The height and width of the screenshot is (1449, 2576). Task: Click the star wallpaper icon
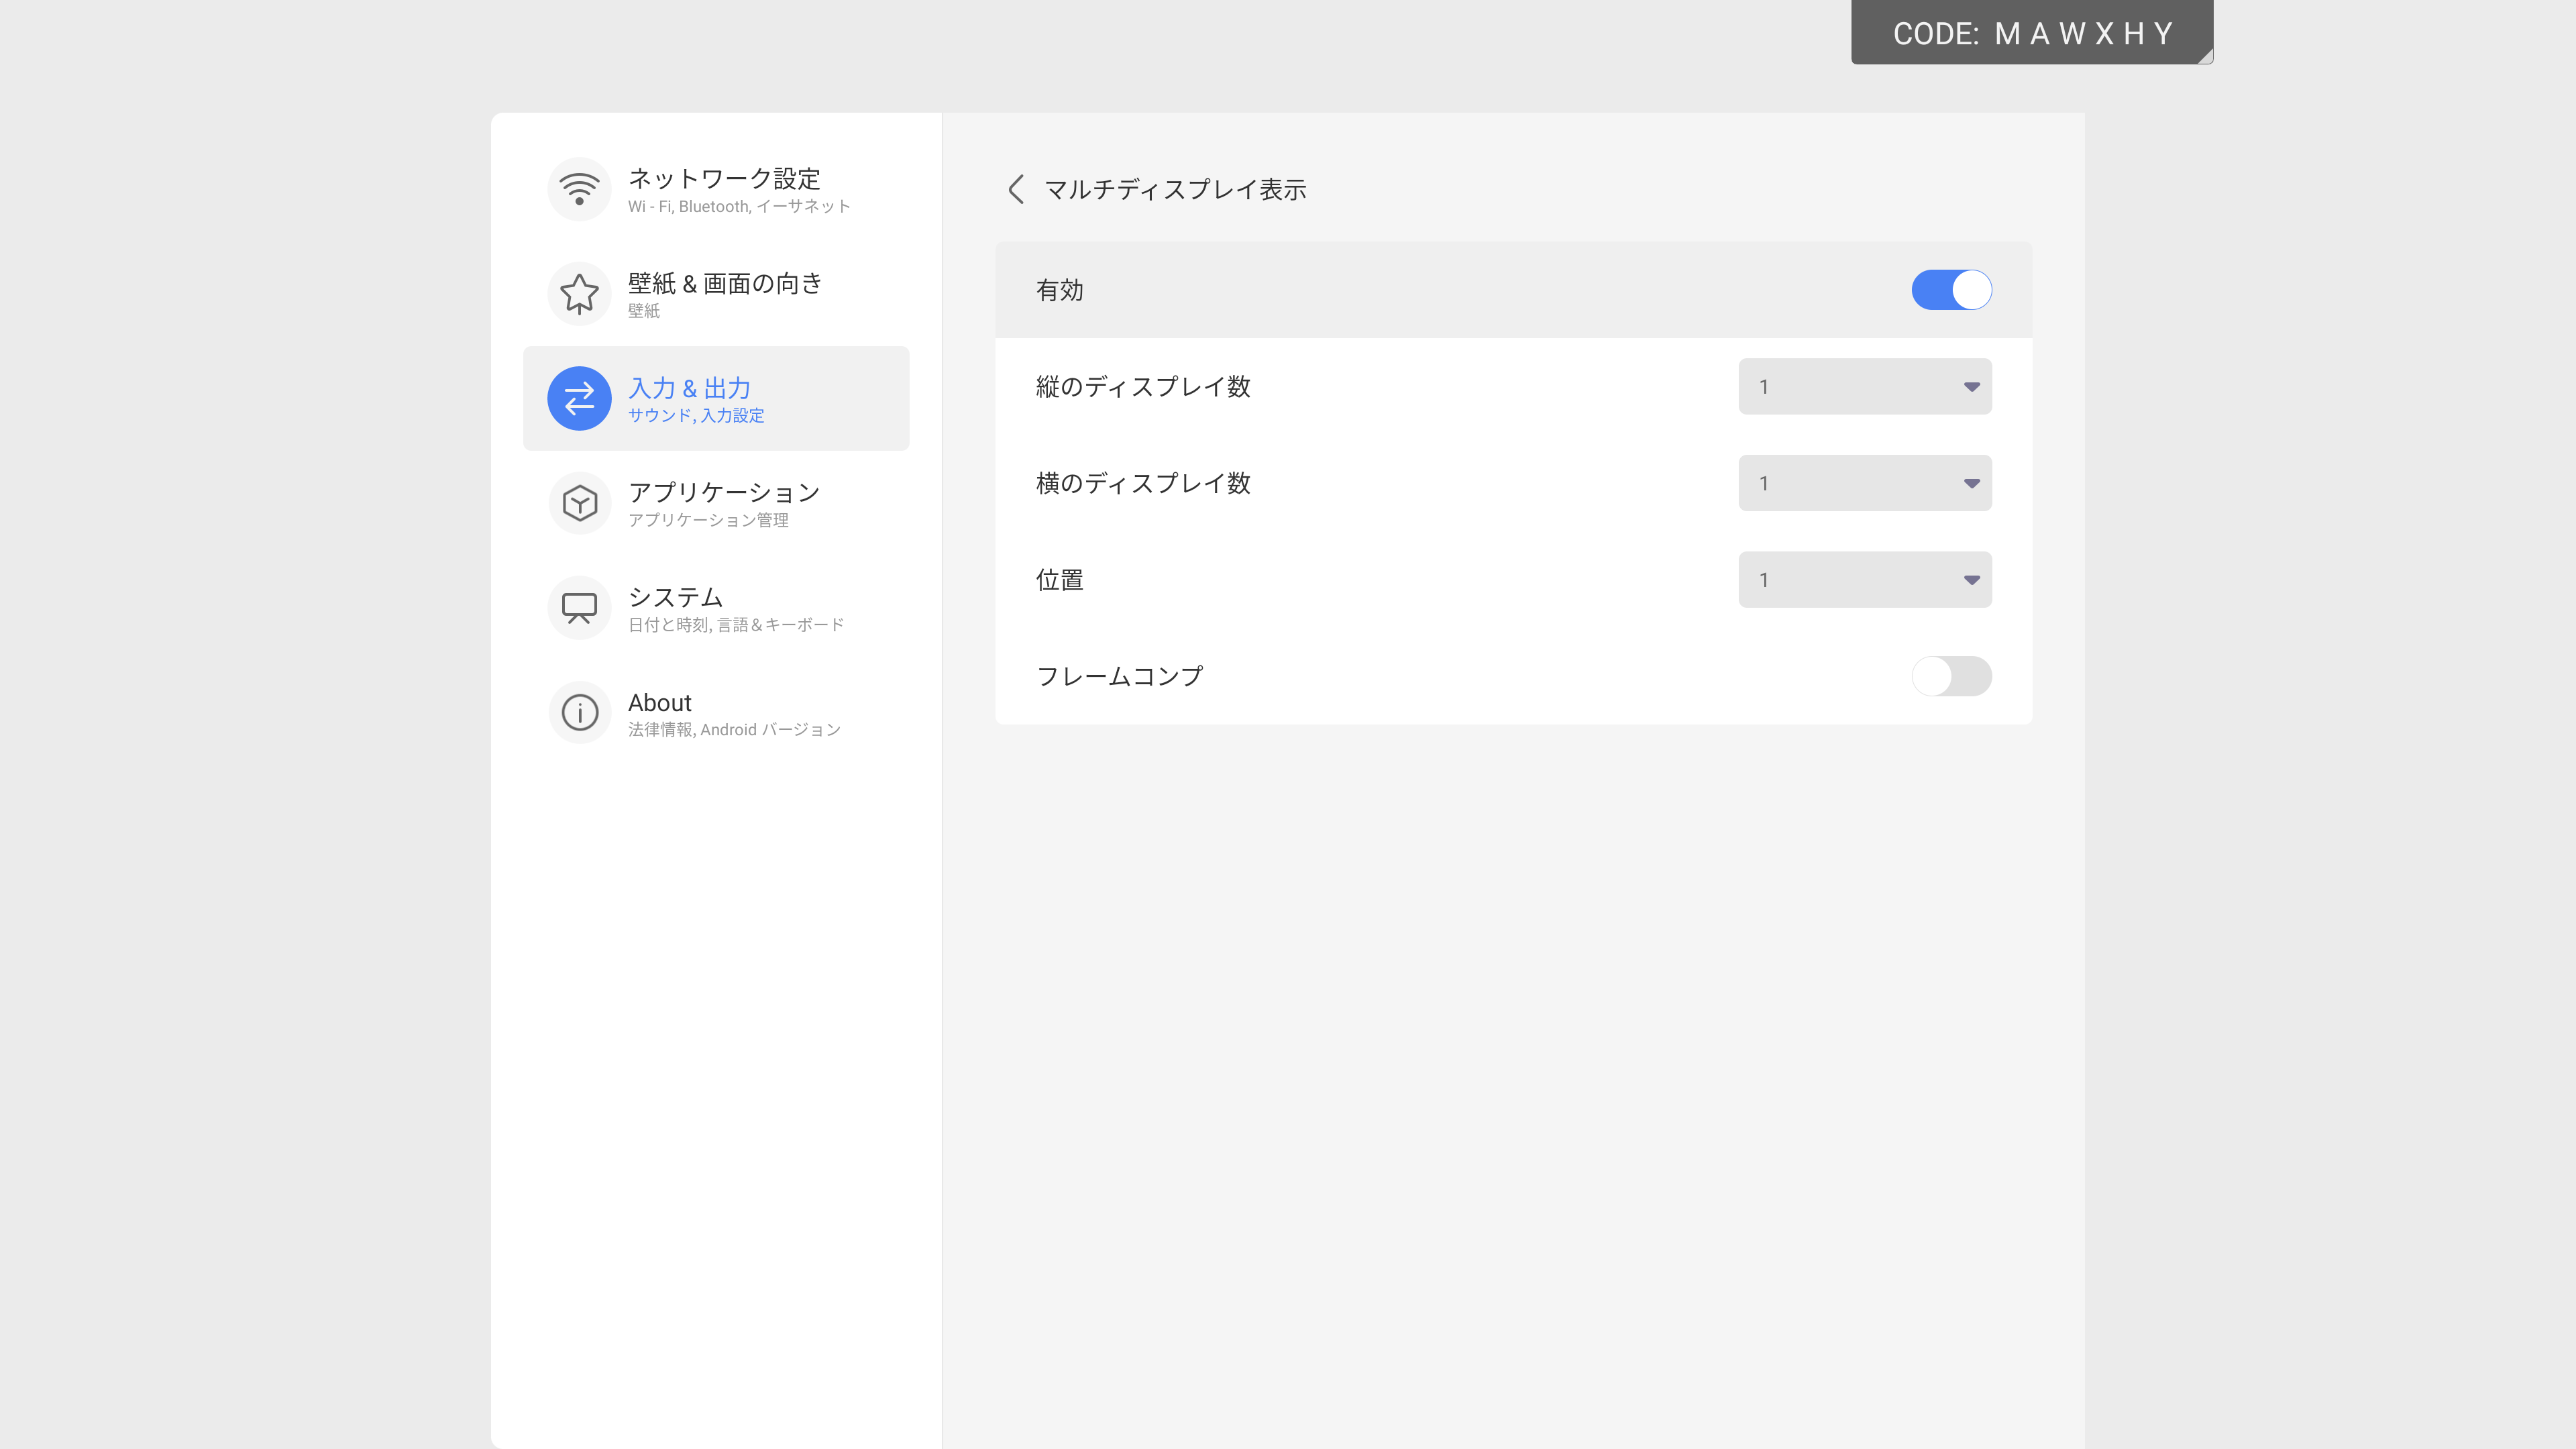(579, 294)
